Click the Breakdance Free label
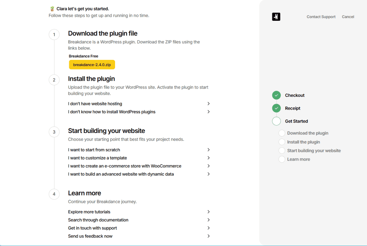This screenshot has width=367, height=246. tap(84, 56)
